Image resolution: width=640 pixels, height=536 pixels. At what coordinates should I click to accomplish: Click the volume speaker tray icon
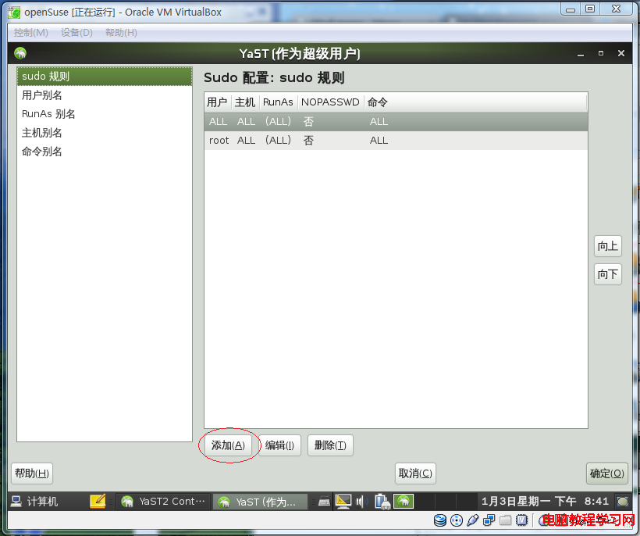[361, 502]
